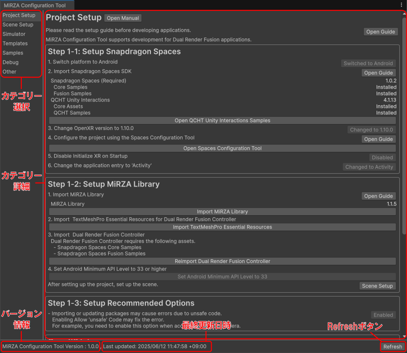Screen dimensions: 407x353
Task: Click the Scene Setup button in Step 1-2
Action: [378, 286]
